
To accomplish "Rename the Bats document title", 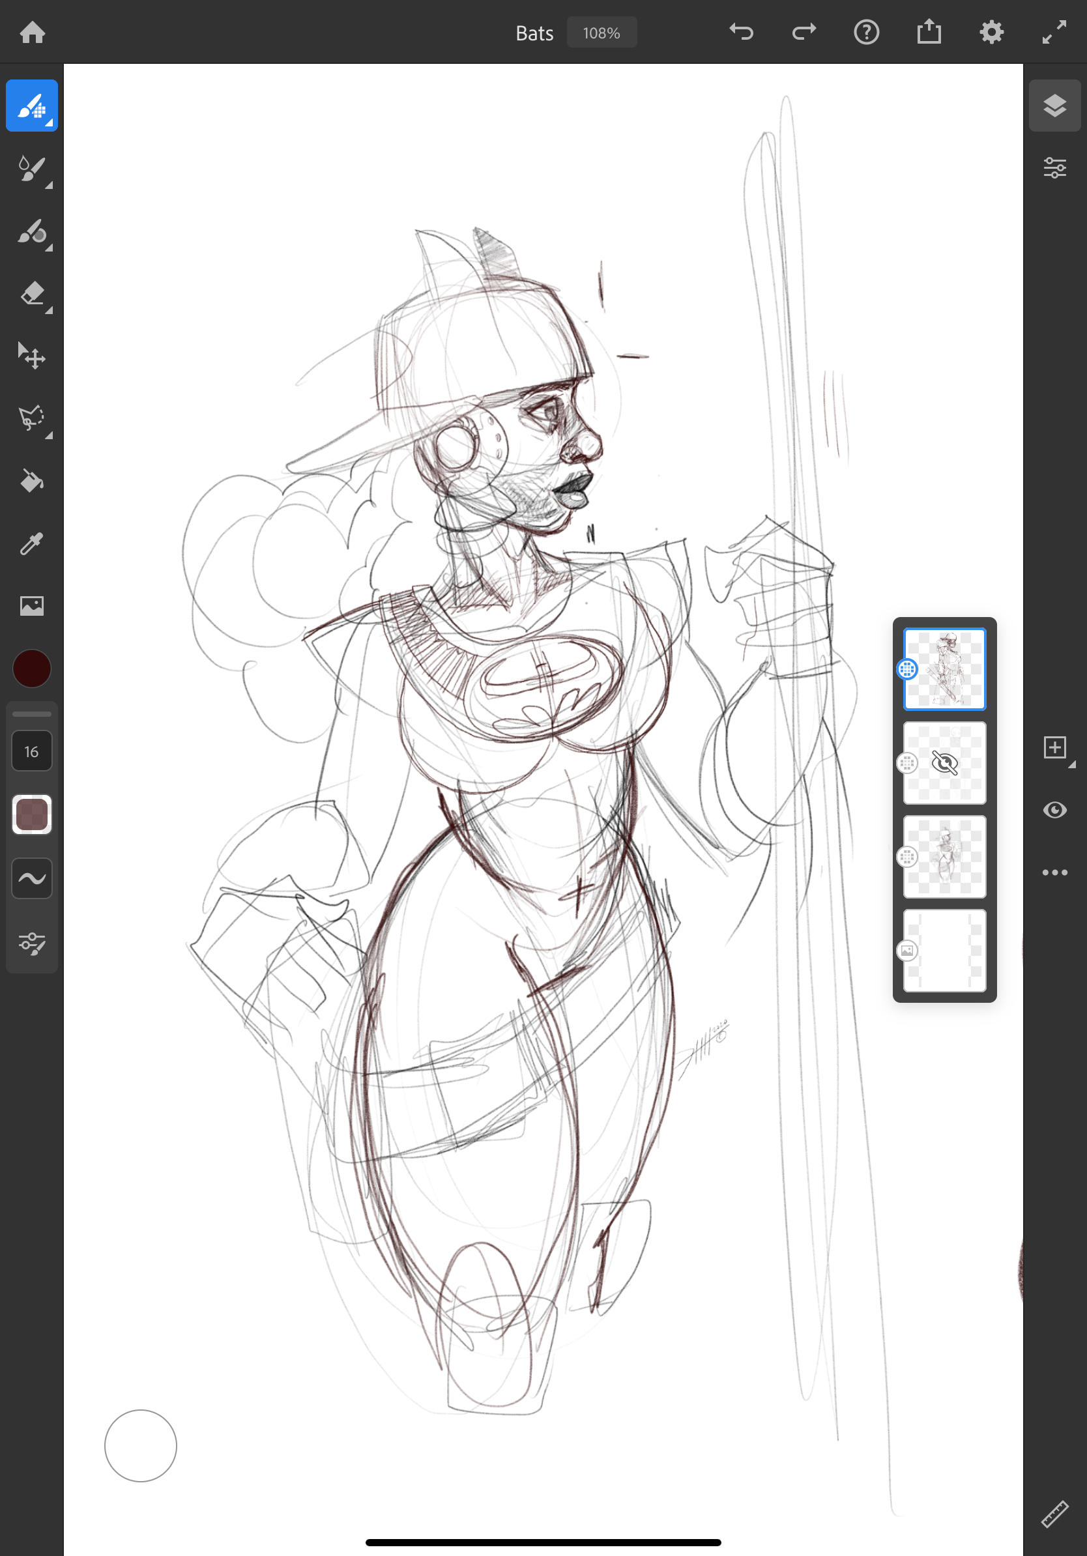I will point(534,33).
